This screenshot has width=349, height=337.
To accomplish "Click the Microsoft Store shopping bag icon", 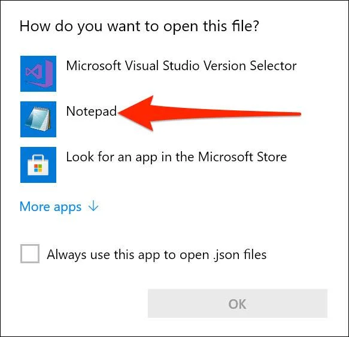I will pyautogui.click(x=38, y=165).
